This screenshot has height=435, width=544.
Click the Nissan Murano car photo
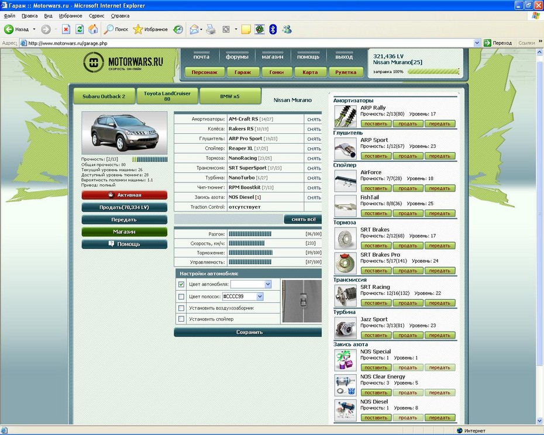[124, 133]
